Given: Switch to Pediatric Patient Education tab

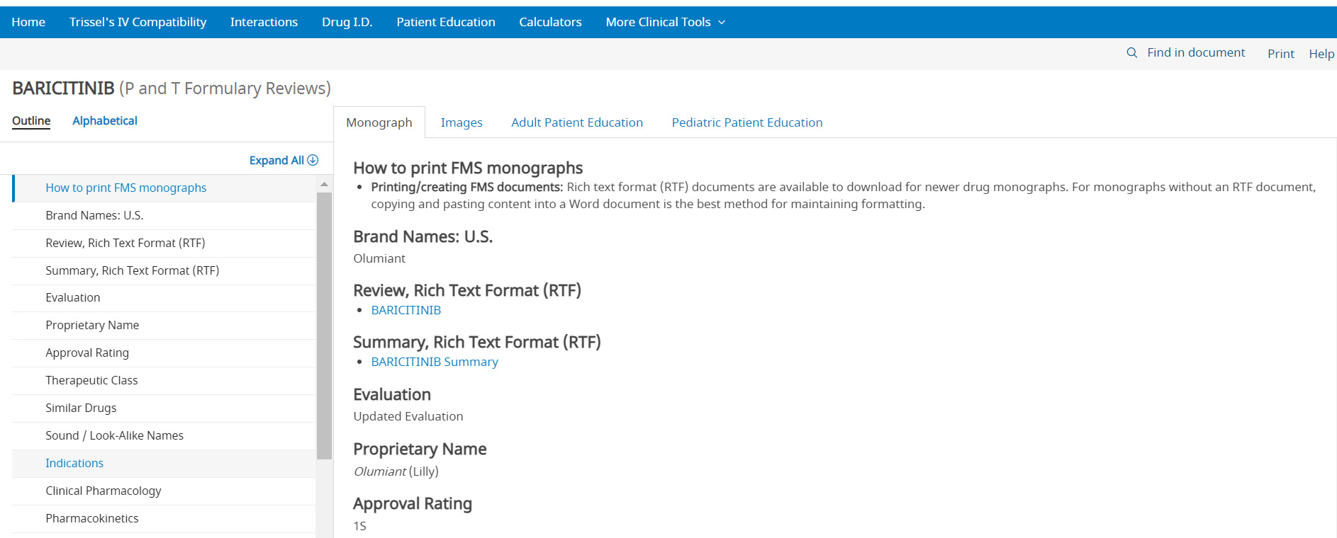Looking at the screenshot, I should click(x=747, y=122).
